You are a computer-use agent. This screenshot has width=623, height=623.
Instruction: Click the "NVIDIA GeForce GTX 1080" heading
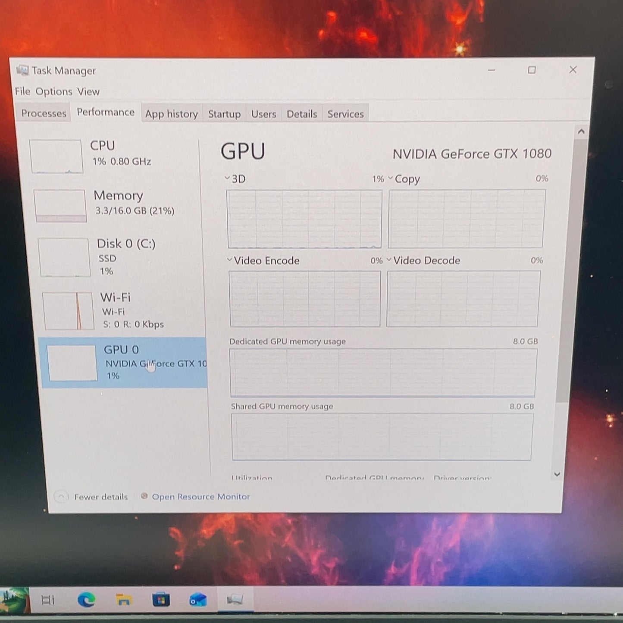click(472, 153)
